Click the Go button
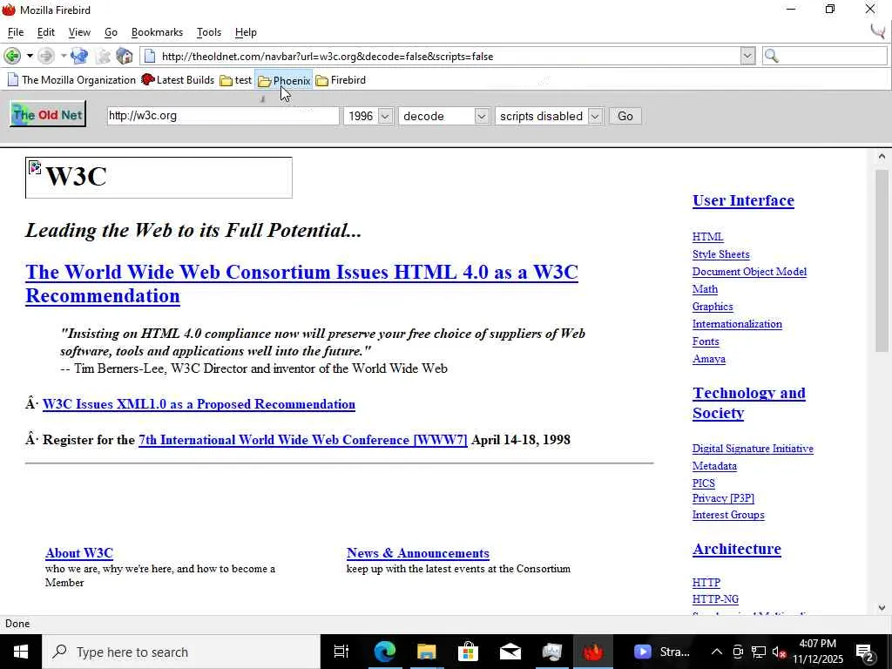This screenshot has height=669, width=892. click(x=625, y=116)
